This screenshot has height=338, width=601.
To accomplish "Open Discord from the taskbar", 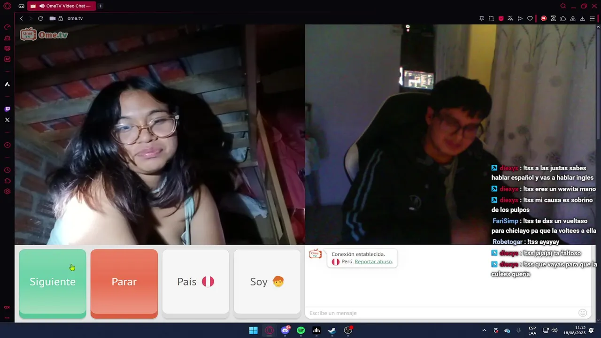I will tap(285, 330).
